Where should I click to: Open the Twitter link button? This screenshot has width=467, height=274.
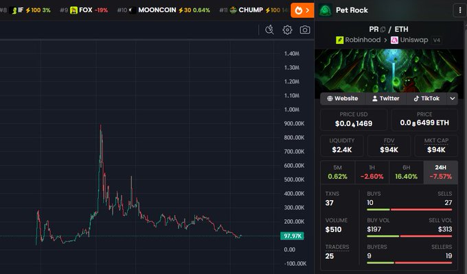[386, 99]
